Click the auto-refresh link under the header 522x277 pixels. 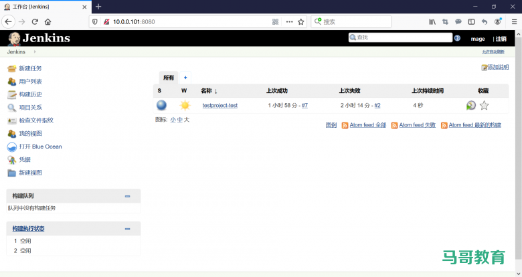[x=493, y=52]
